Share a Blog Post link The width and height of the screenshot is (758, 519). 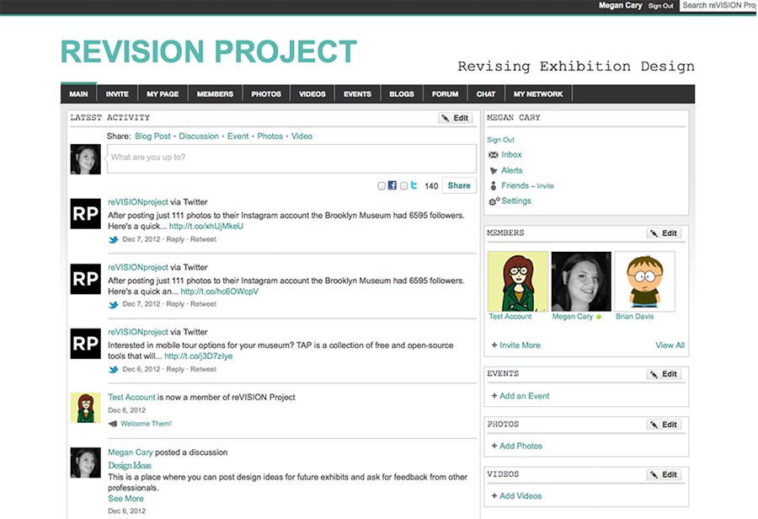tap(152, 136)
